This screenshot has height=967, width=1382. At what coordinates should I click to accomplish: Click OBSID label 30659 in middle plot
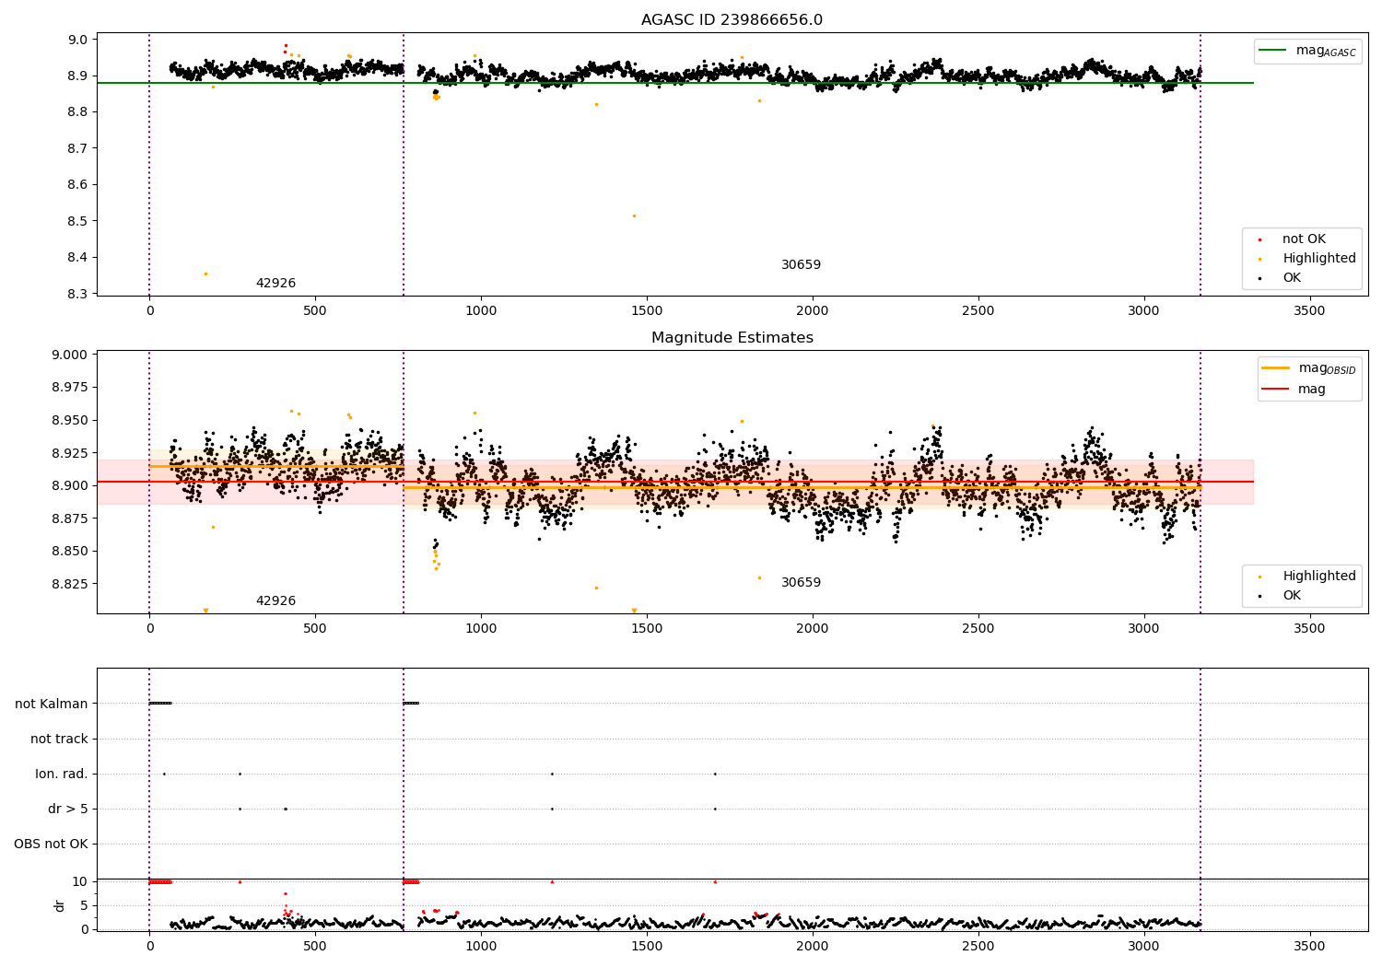[x=801, y=583]
